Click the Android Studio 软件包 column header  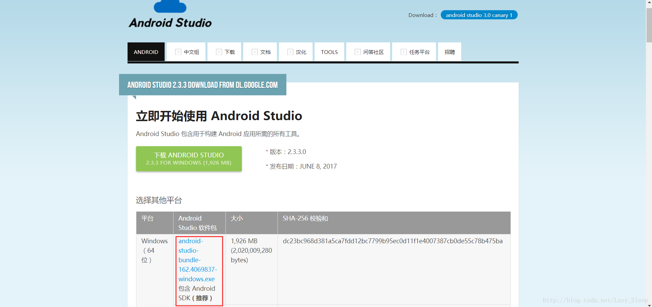point(199,223)
